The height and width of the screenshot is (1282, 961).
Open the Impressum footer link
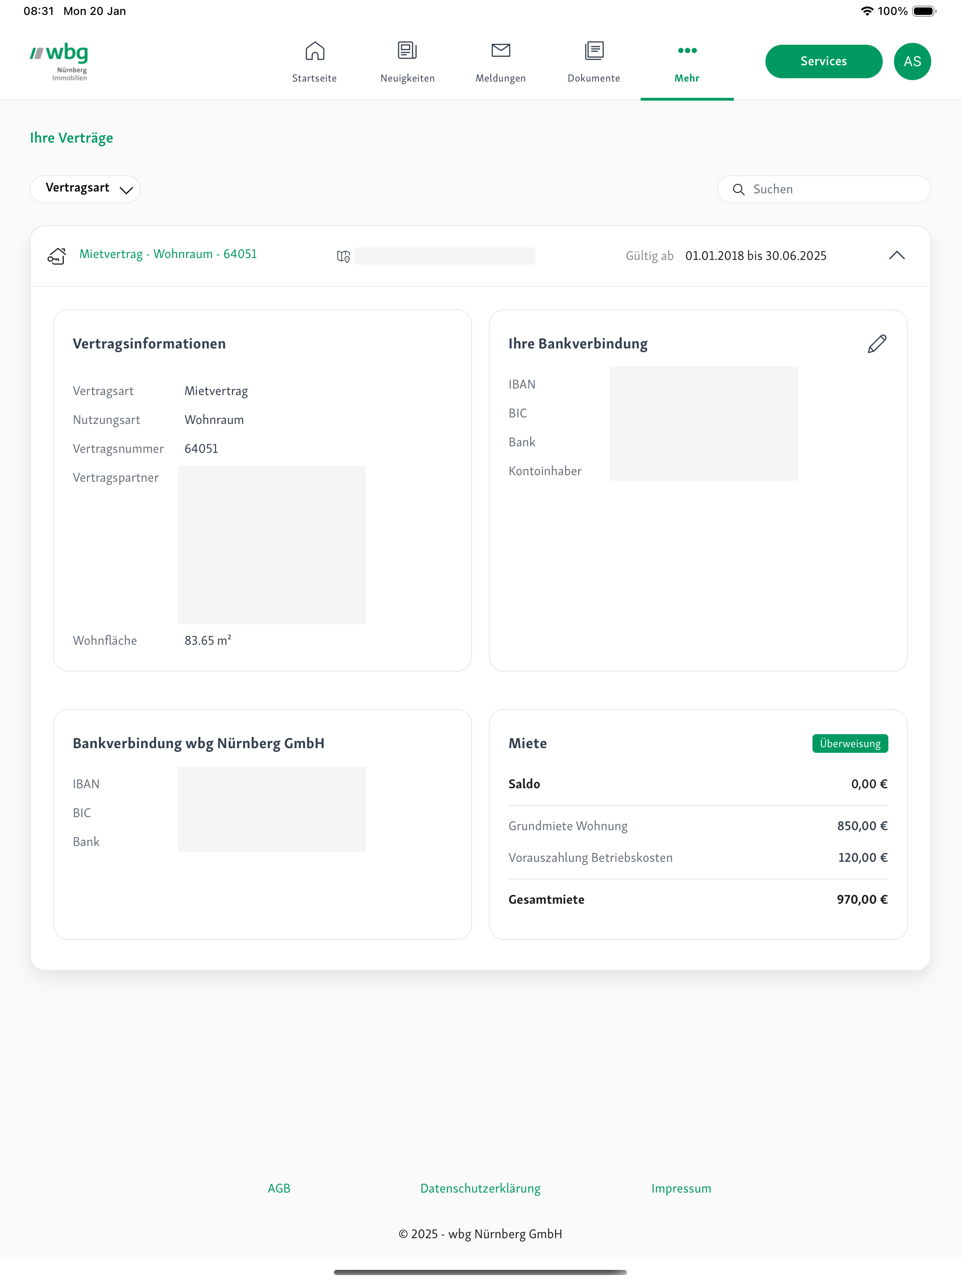click(681, 1188)
